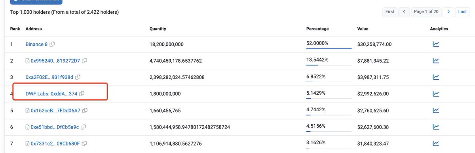Select value $2,992,626.00
This screenshot has width=475, height=153.
pyautogui.click(x=373, y=94)
